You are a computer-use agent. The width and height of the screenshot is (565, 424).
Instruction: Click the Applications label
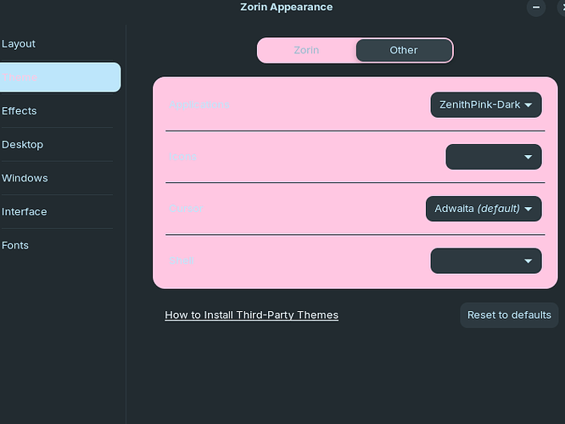click(x=199, y=104)
